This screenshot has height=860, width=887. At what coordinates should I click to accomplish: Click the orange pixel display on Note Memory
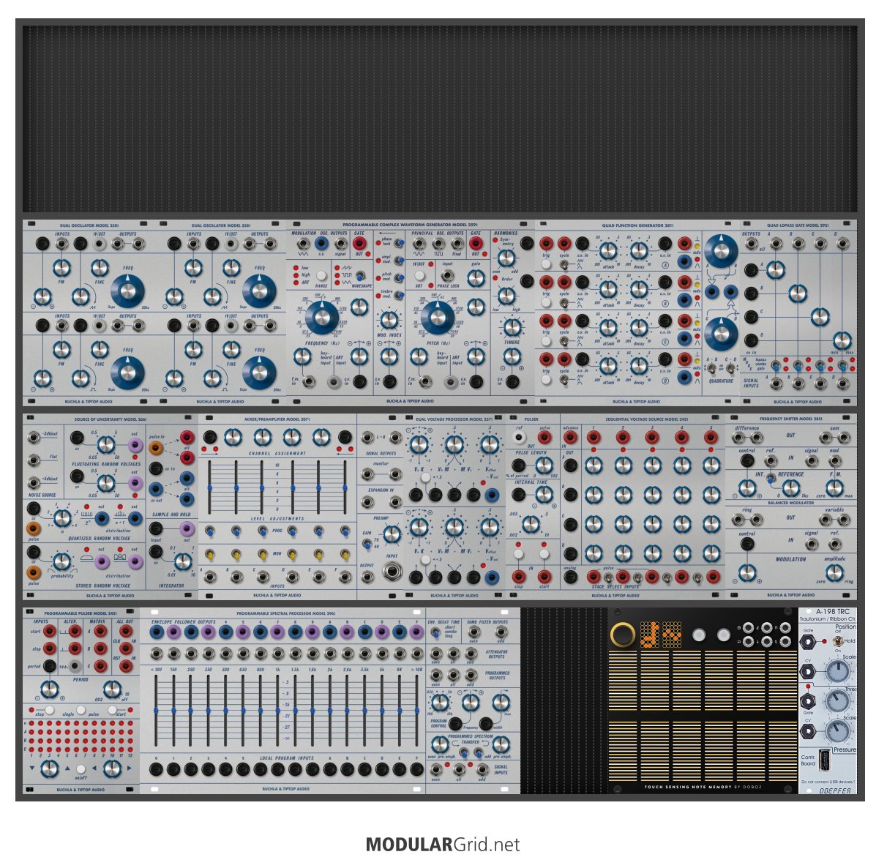[662, 635]
